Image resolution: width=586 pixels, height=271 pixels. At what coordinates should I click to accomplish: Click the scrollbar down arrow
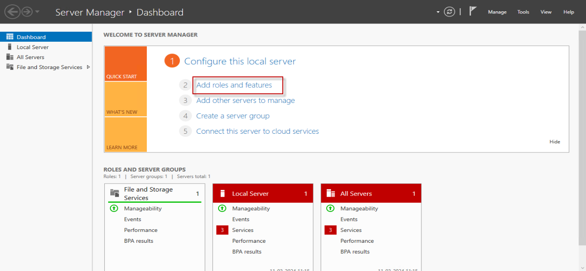tap(582, 268)
